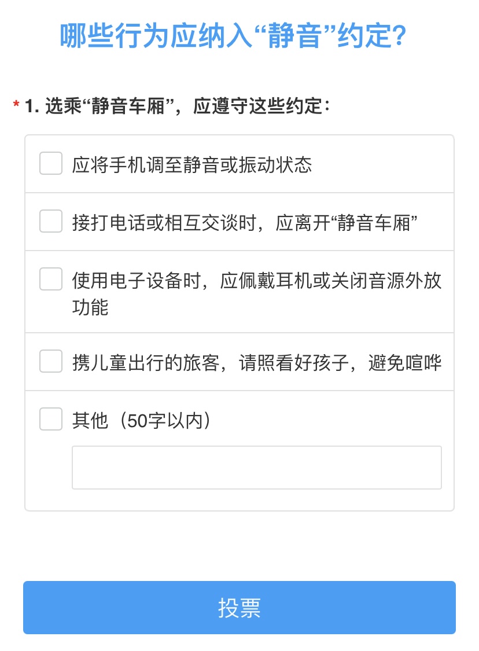Focus the text box under 其他
479x651 pixels.
256,467
